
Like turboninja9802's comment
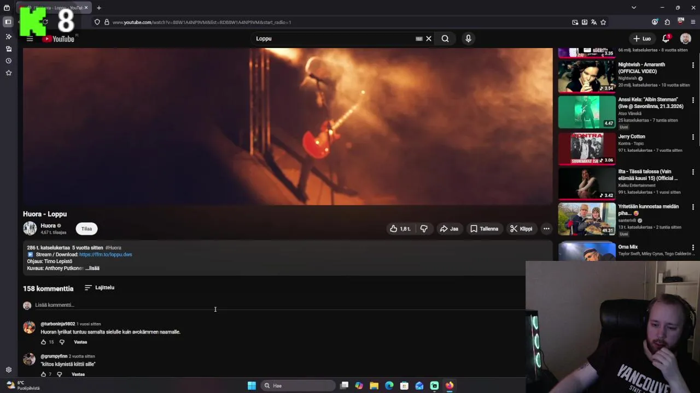[43, 342]
